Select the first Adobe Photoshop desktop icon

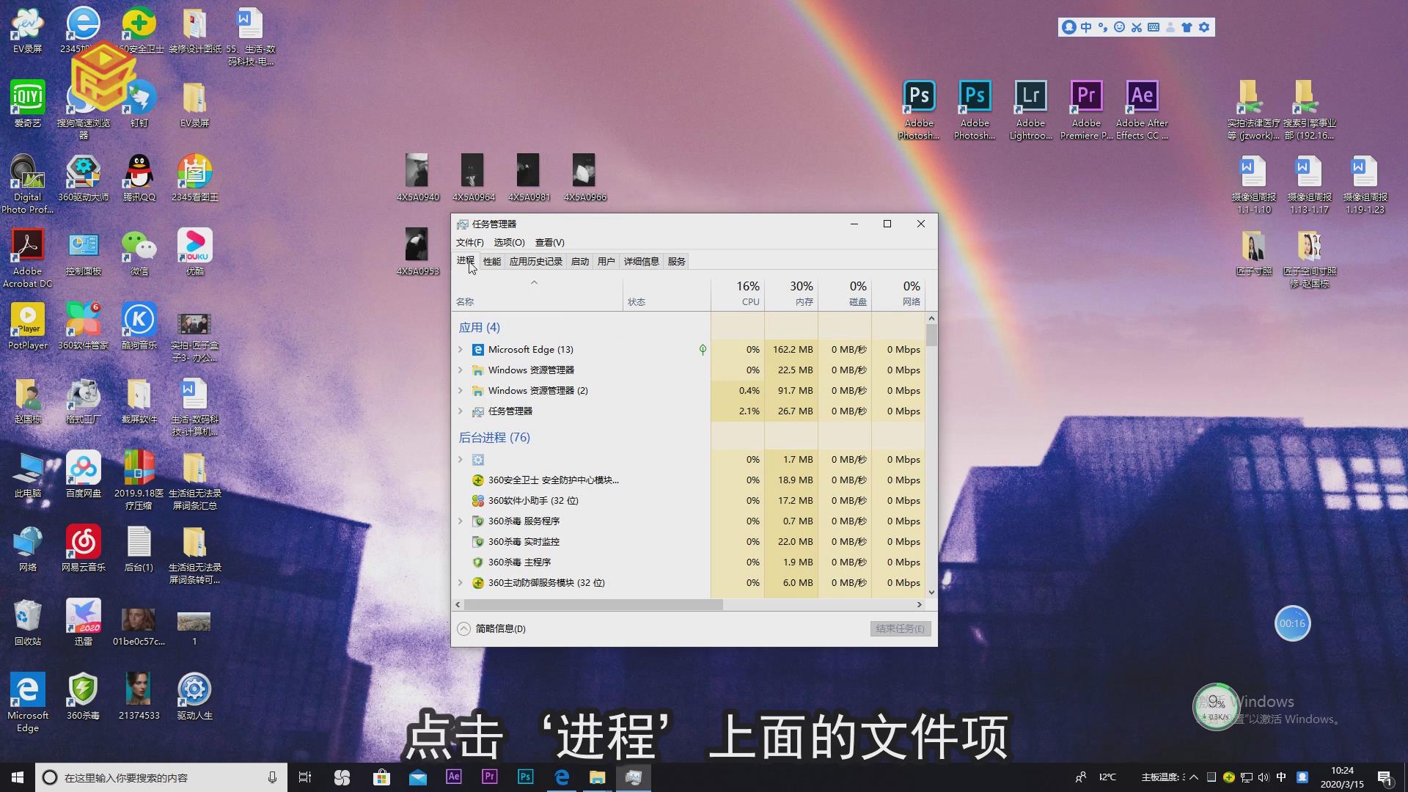coord(919,110)
